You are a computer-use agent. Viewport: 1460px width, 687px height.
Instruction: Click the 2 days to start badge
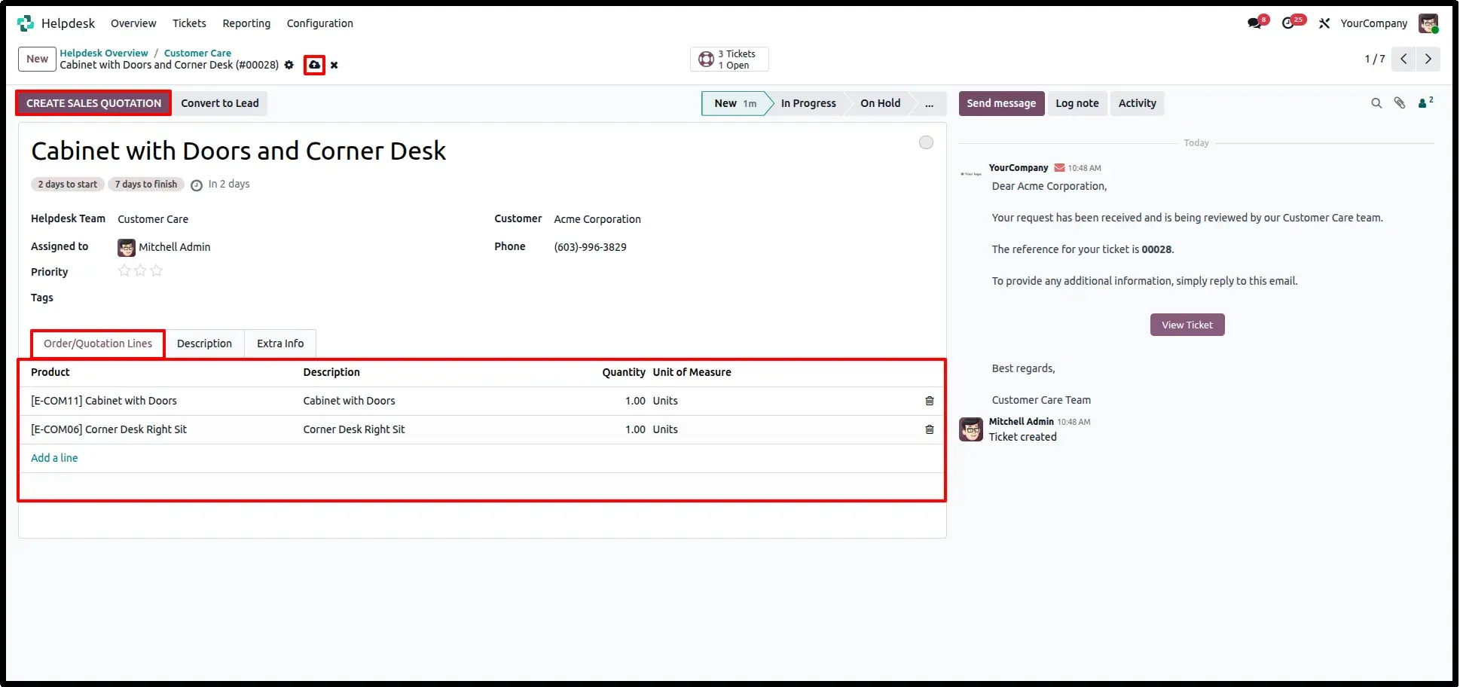(68, 185)
